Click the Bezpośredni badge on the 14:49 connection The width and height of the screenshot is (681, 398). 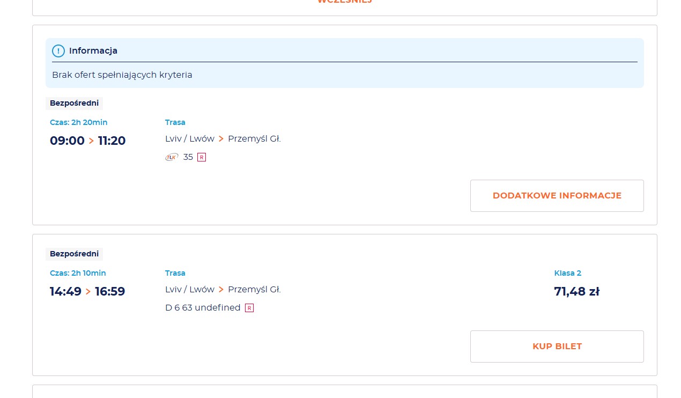(74, 254)
